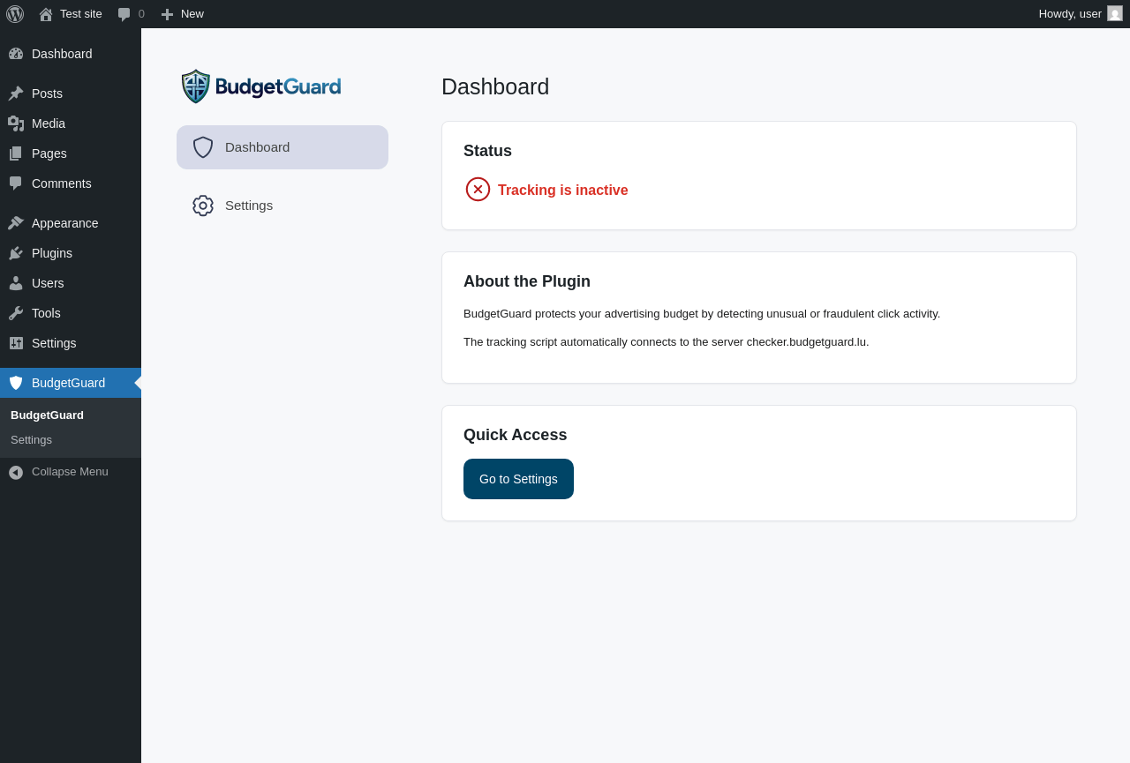Click the Comments speech bubble icon in sidebar
The image size is (1130, 763).
(x=16, y=183)
